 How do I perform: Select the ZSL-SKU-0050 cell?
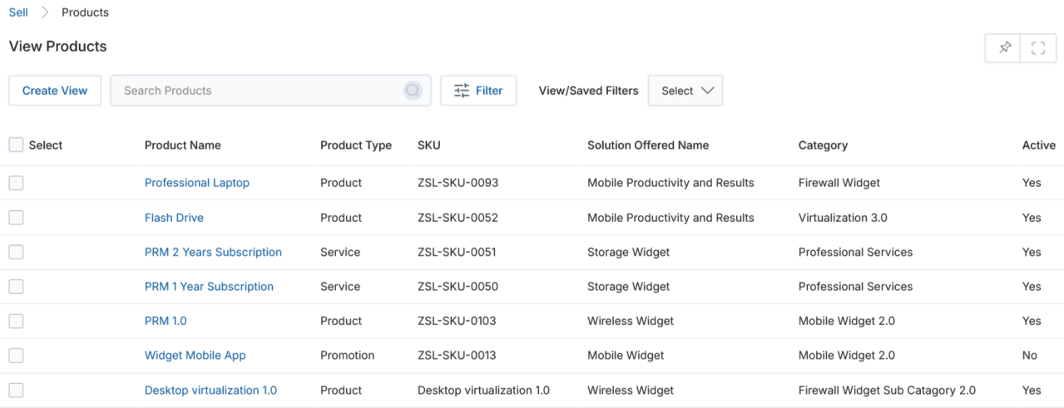click(458, 287)
